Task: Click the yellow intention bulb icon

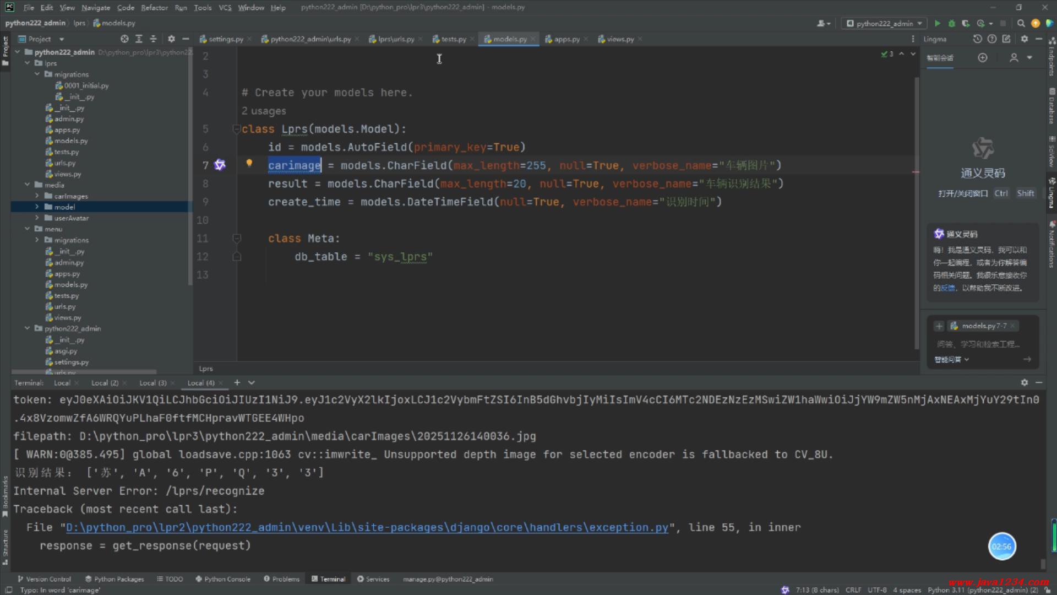Action: click(249, 163)
